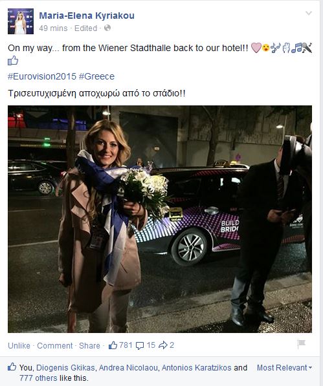Open Diogenis Gkikas profile link
The height and width of the screenshot is (386, 323).
click(65, 368)
